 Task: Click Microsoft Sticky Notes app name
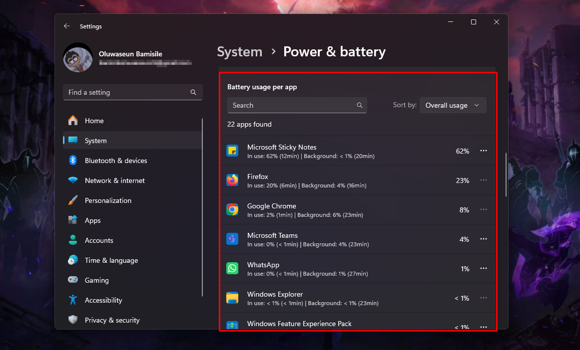tap(282, 147)
